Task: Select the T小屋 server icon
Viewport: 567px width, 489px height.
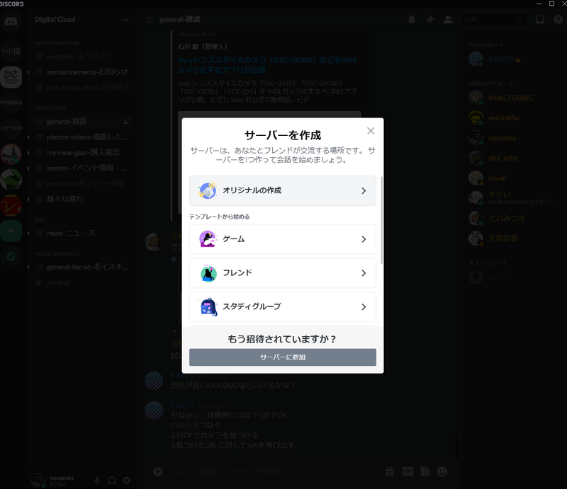Action: tap(11, 51)
